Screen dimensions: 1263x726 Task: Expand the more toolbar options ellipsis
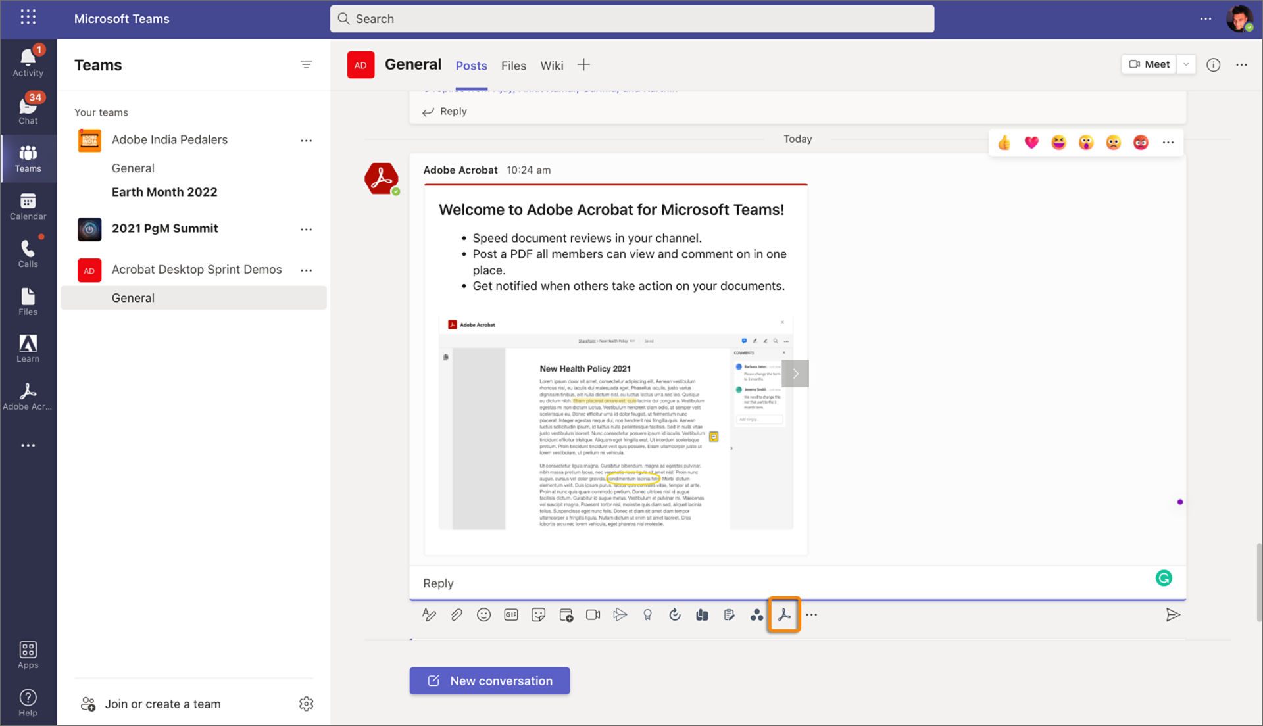pos(810,615)
